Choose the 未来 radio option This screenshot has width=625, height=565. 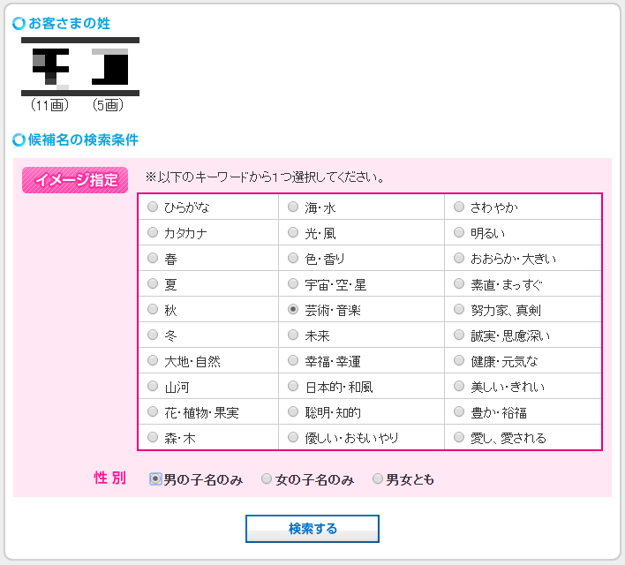(293, 335)
